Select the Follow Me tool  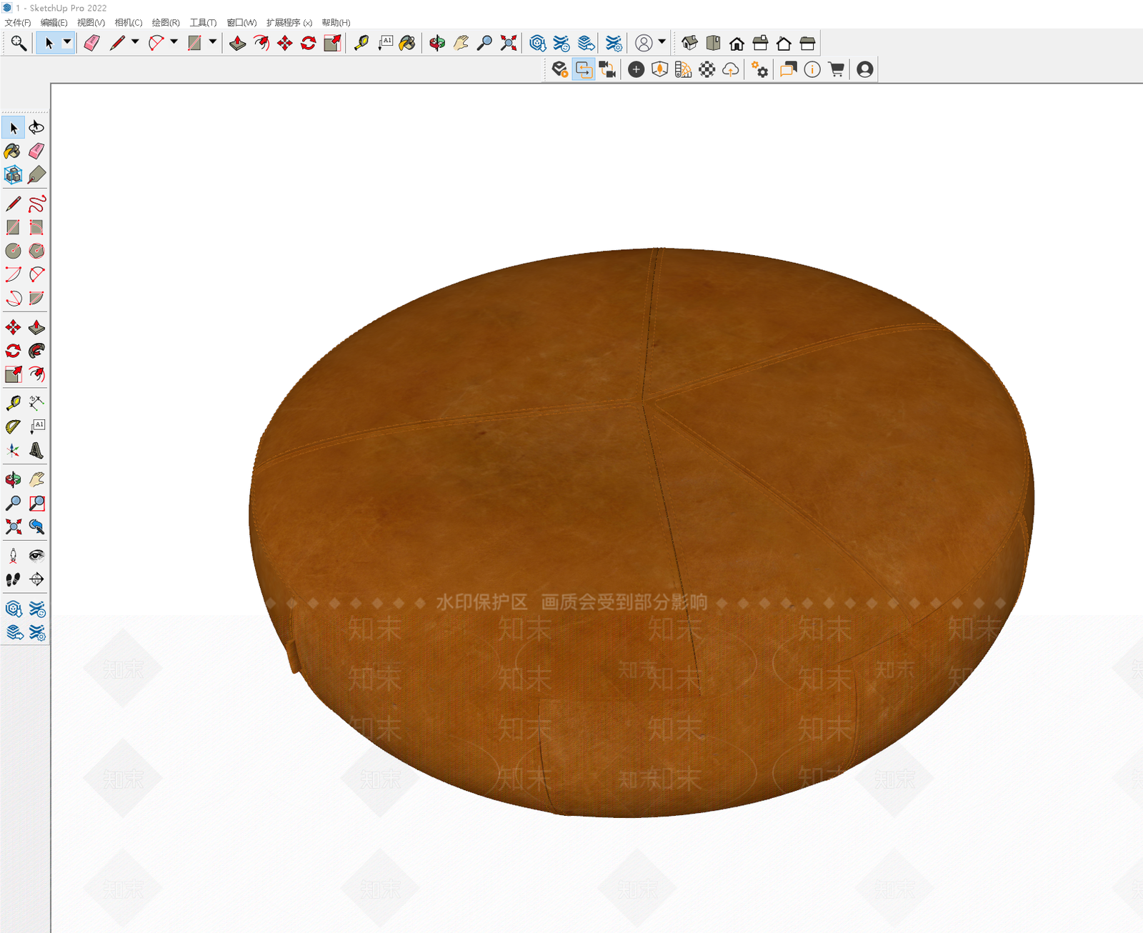tap(36, 351)
